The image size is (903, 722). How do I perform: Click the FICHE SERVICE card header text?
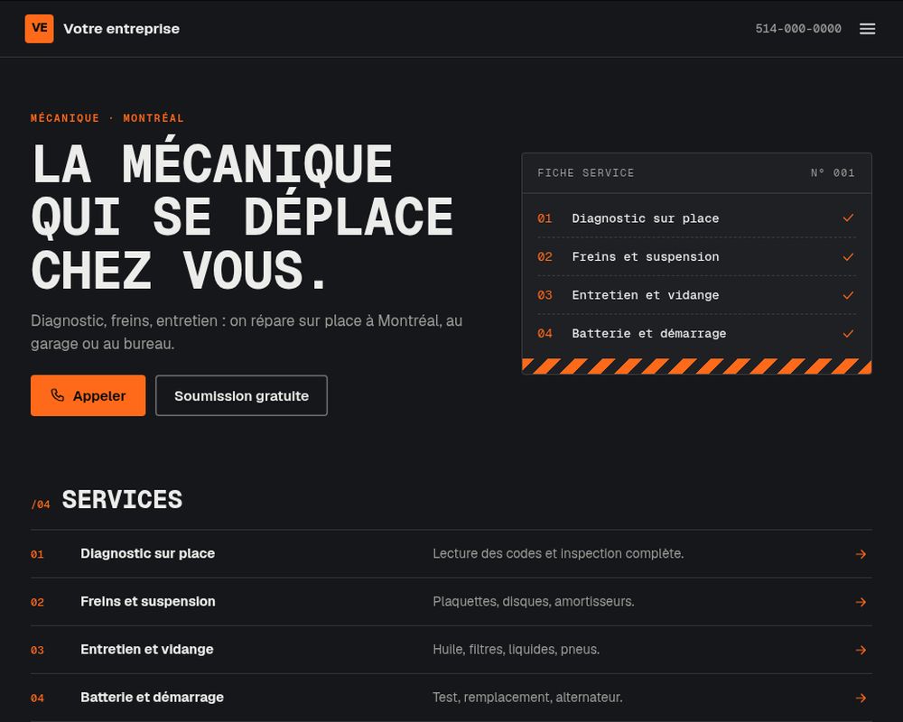point(586,172)
